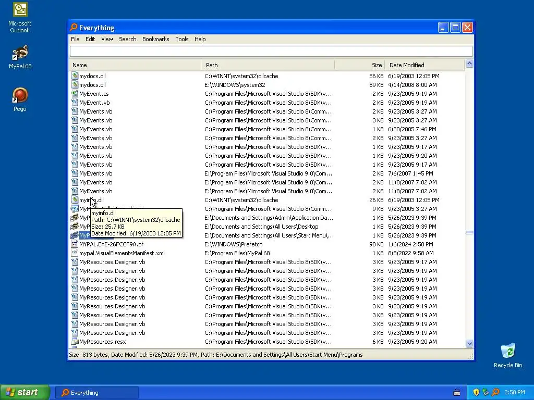This screenshot has width=534, height=400.
Task: Open the Bookmarks menu
Action: (155, 39)
